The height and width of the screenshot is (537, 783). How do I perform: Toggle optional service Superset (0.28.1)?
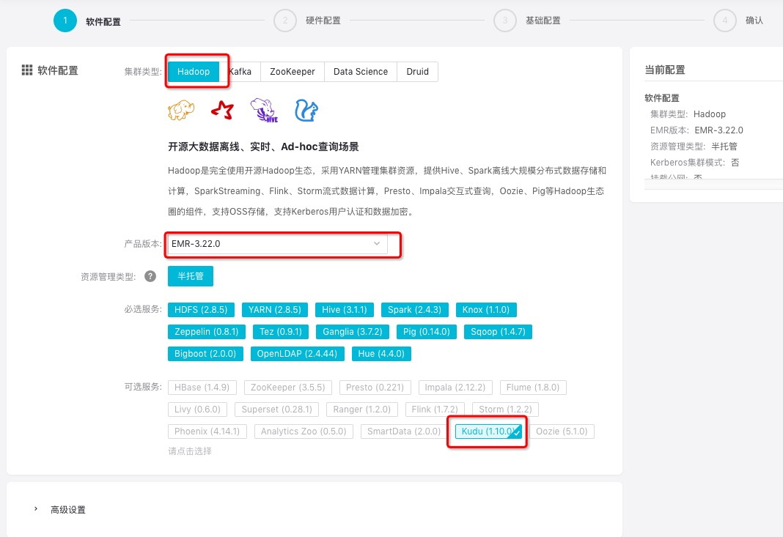(276, 410)
